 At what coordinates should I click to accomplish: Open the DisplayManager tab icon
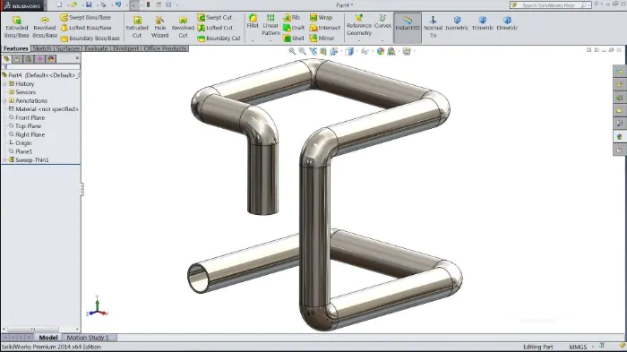(x=51, y=59)
